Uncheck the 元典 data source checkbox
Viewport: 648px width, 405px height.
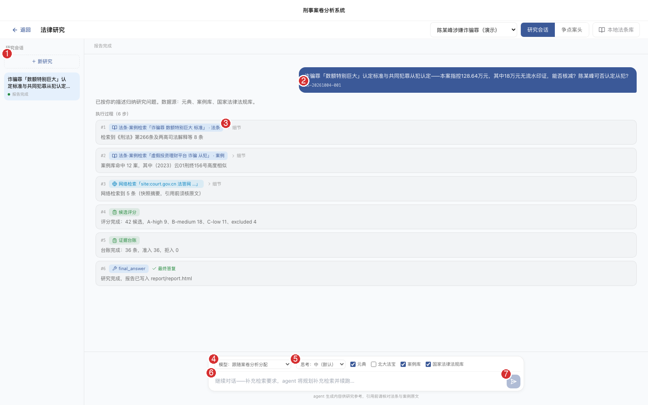[353, 364]
